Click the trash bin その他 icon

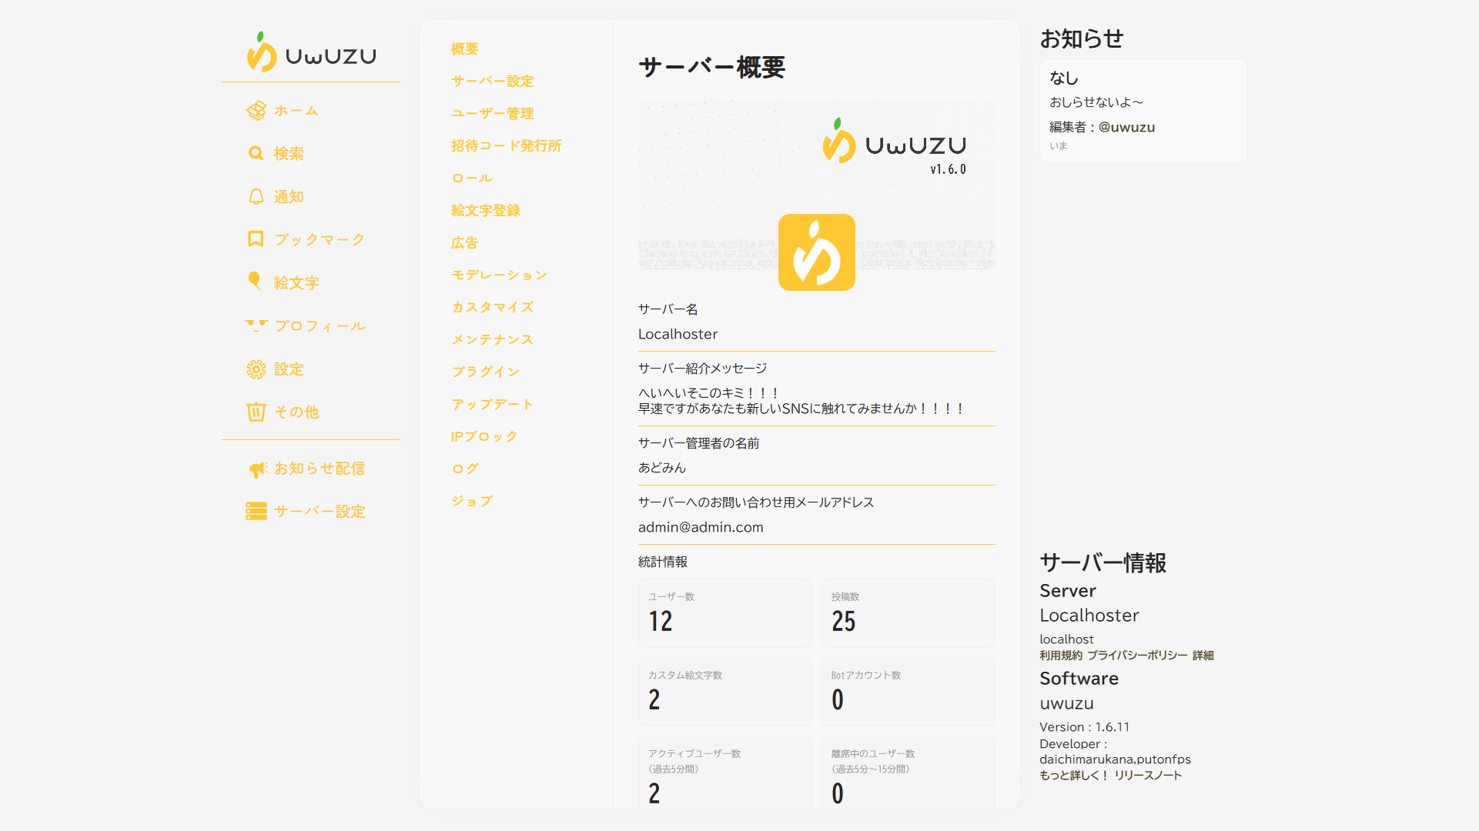coord(256,412)
